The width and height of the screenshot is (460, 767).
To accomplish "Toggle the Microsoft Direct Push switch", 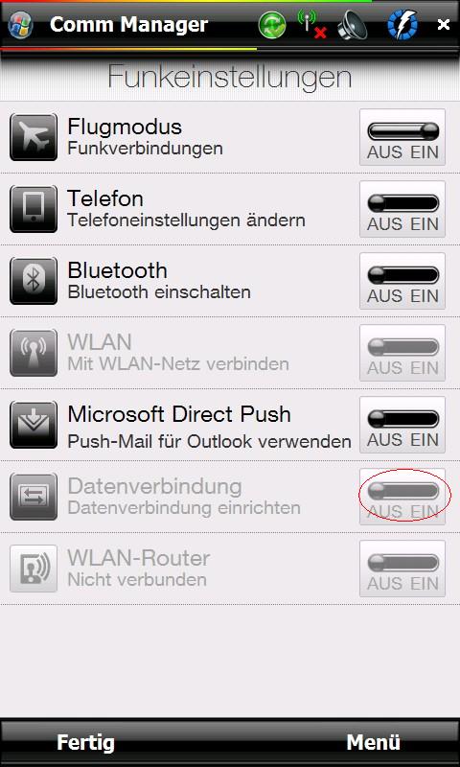I will click(402, 425).
